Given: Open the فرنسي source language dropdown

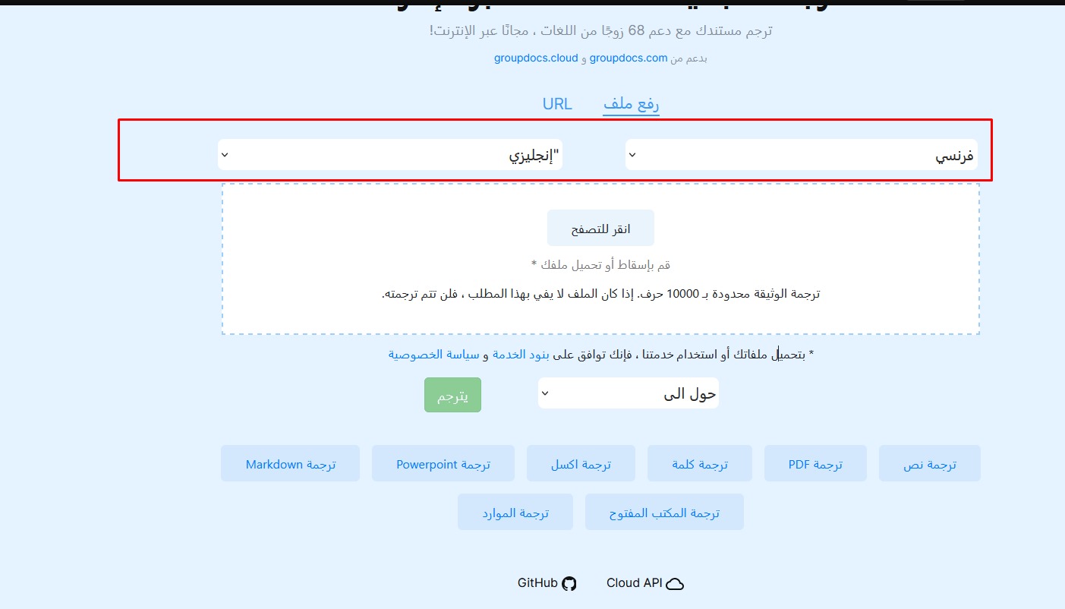Looking at the screenshot, I should click(x=801, y=155).
